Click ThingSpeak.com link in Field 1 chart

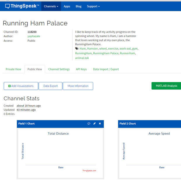(89, 170)
